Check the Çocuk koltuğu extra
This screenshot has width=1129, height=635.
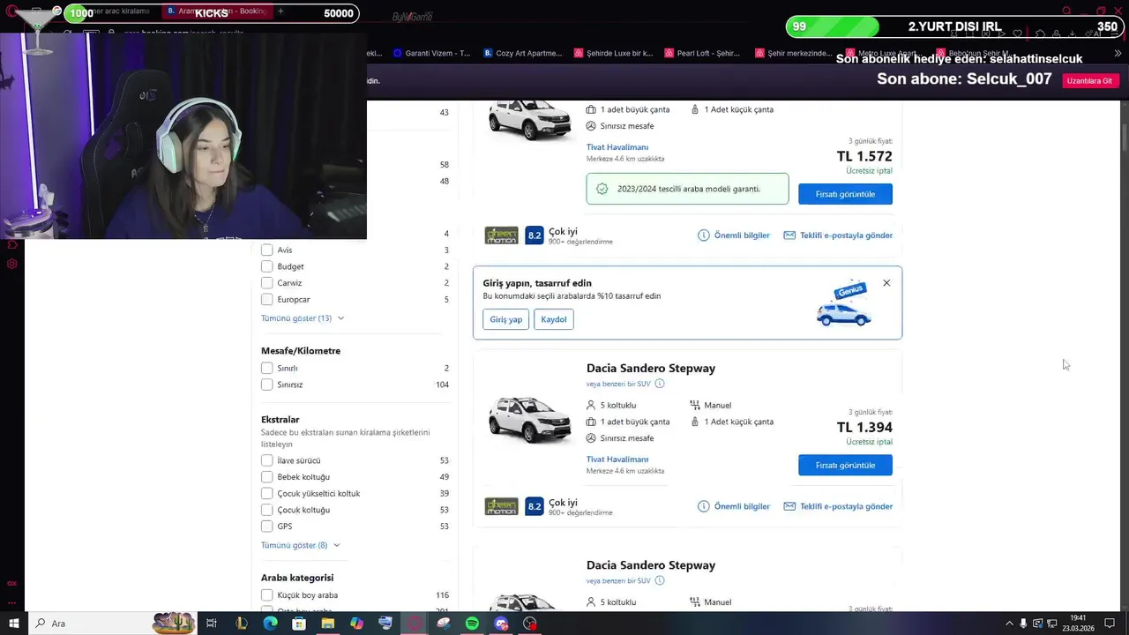266,510
